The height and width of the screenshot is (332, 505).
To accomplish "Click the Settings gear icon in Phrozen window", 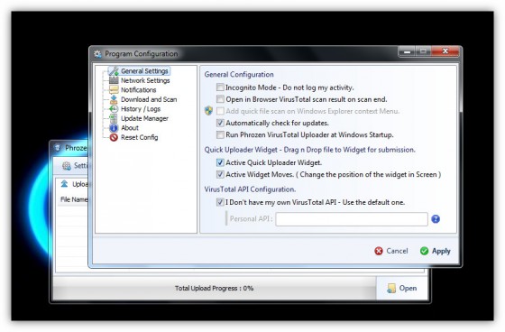I will coord(67,166).
